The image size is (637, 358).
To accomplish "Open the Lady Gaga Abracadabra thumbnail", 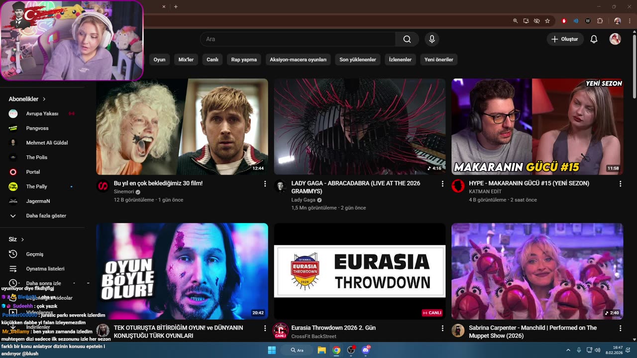I will coord(360,127).
